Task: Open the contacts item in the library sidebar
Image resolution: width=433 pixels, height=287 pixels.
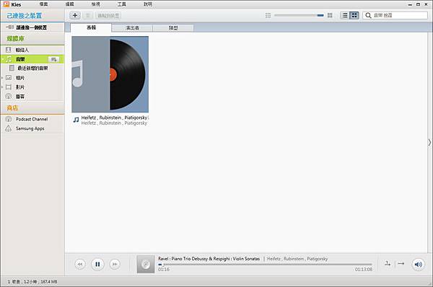Action: pos(32,50)
